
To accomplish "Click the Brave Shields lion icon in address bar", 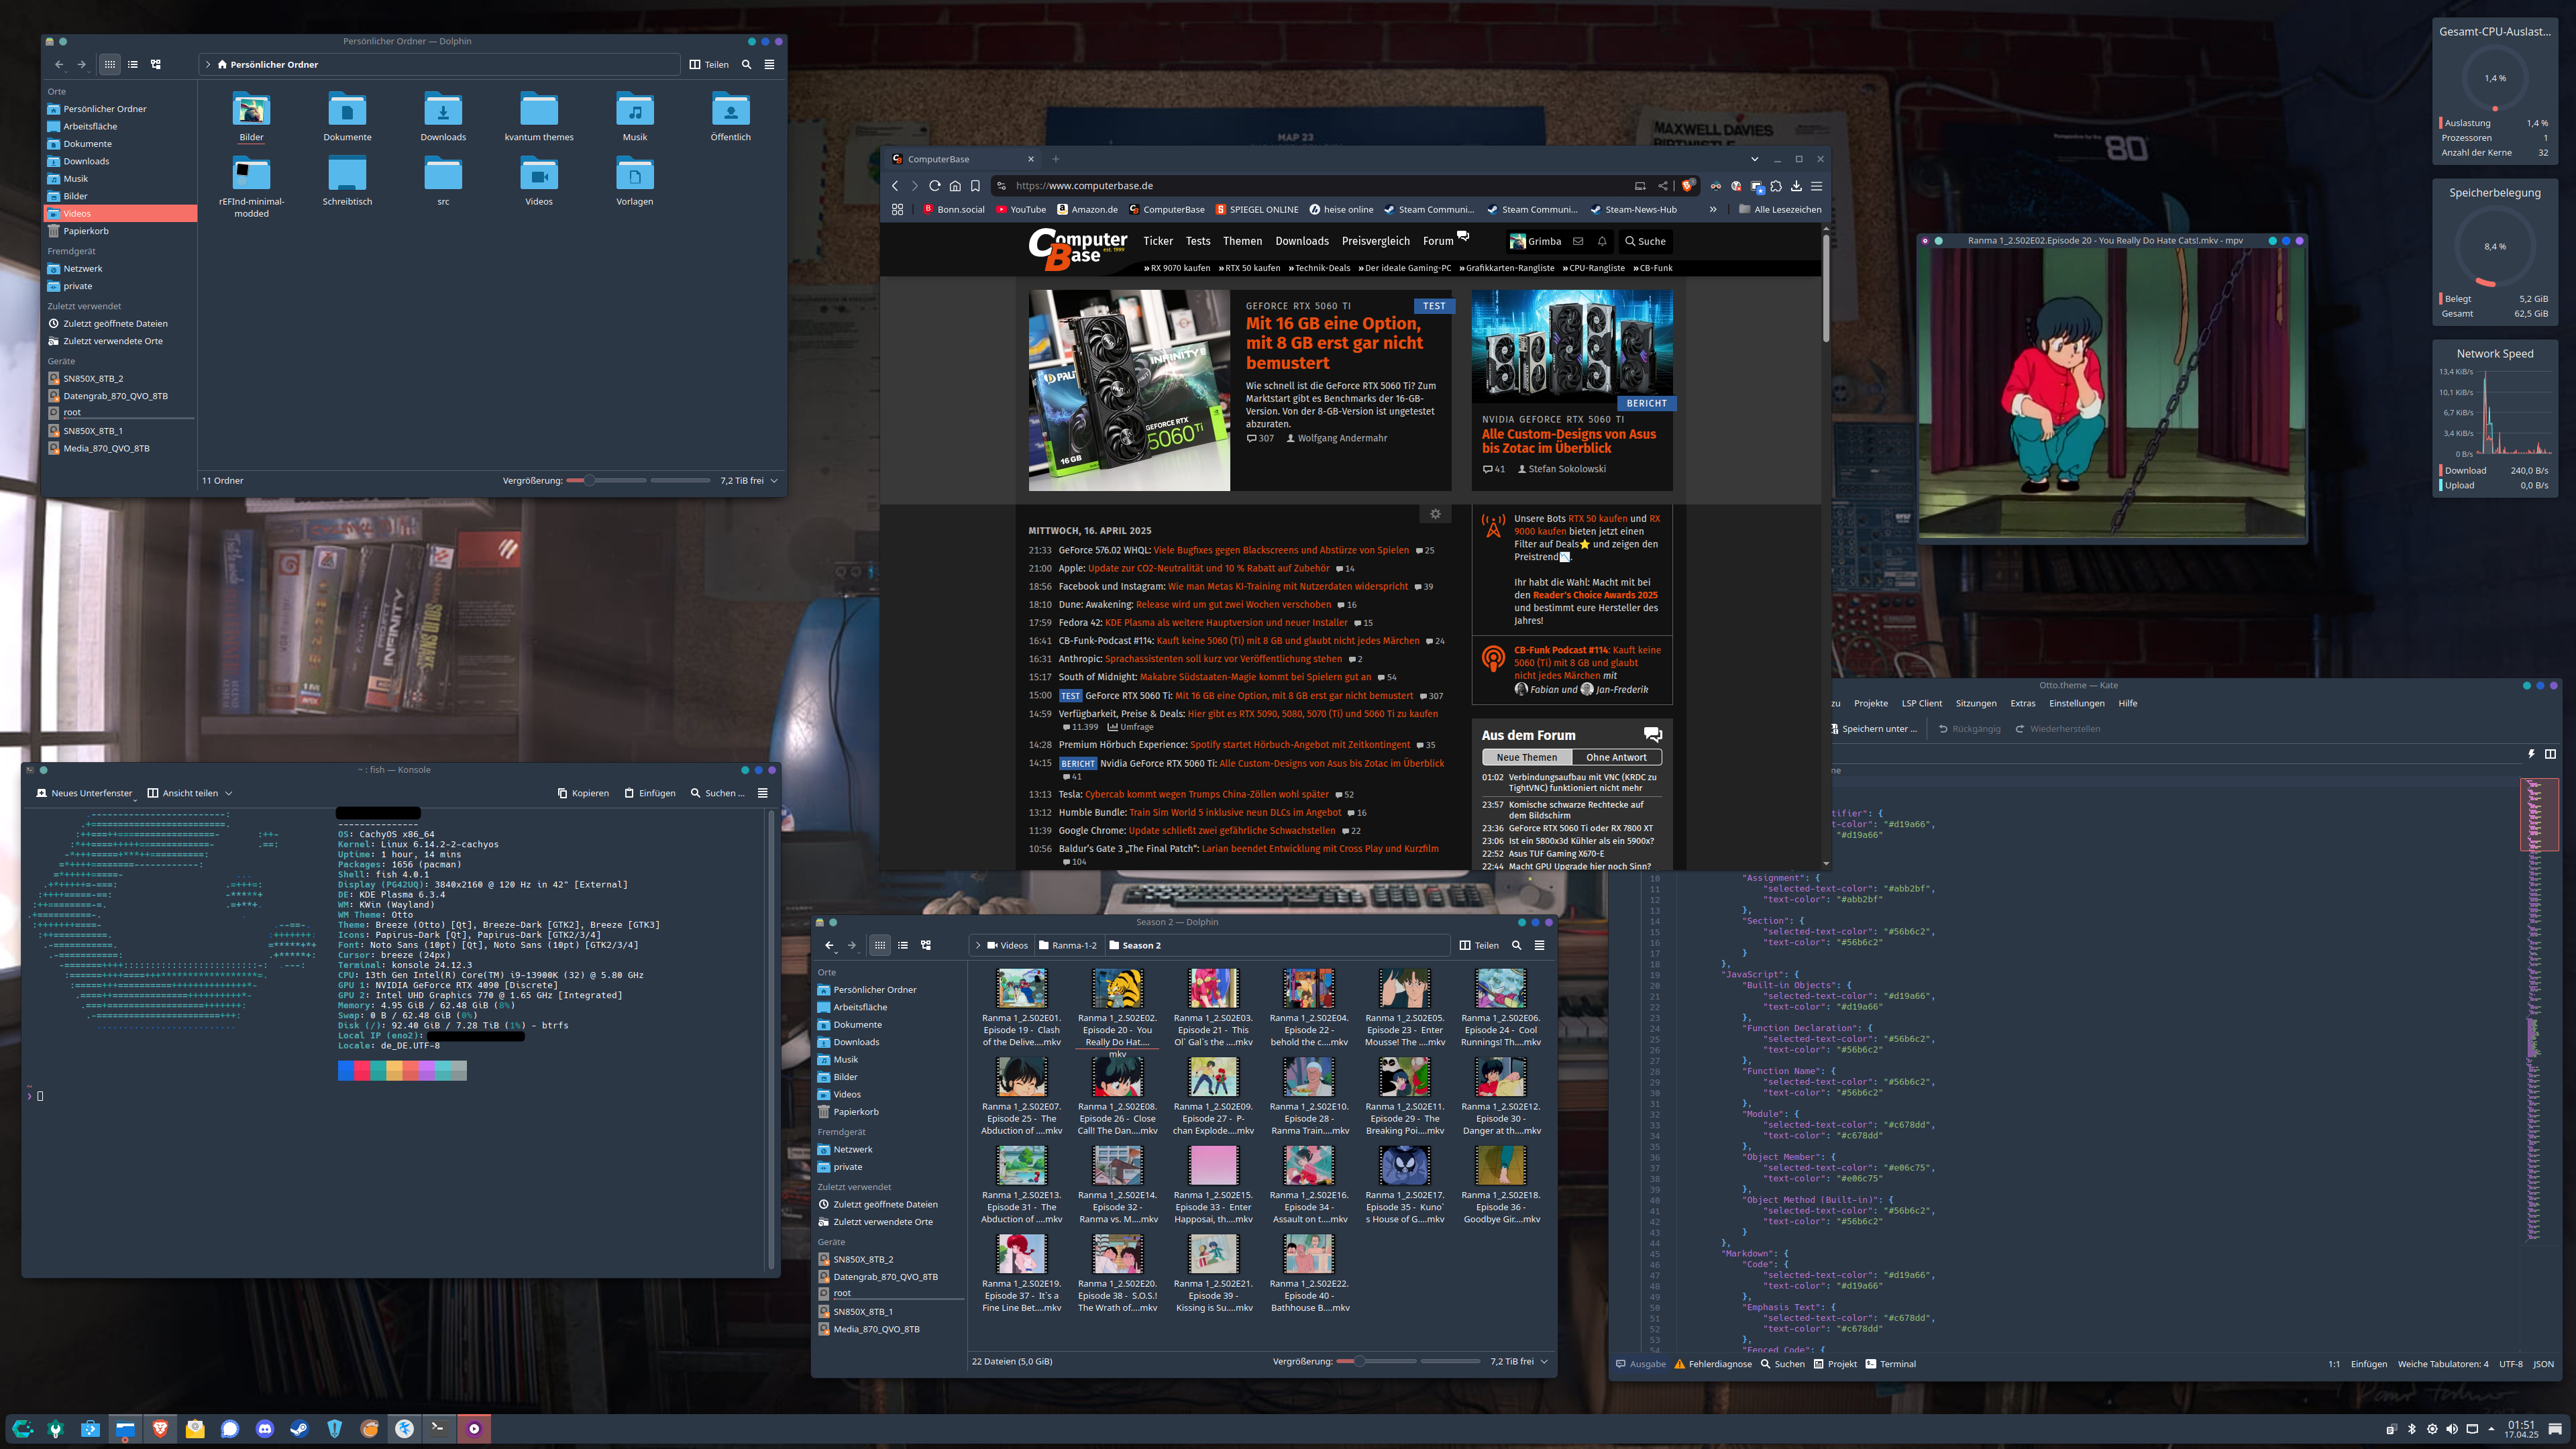I will (1688, 186).
